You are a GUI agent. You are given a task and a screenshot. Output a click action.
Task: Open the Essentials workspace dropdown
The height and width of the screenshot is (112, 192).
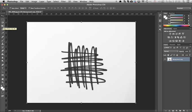click(x=184, y=8)
